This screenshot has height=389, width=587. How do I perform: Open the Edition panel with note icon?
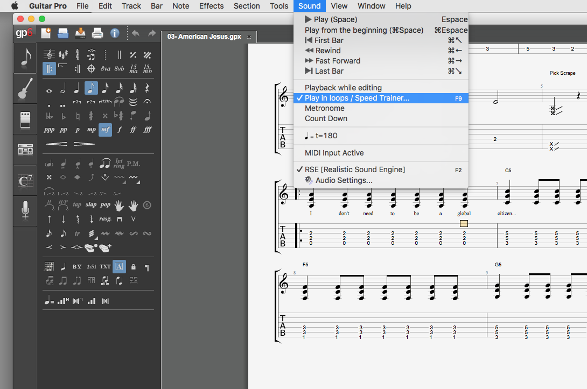[25, 58]
